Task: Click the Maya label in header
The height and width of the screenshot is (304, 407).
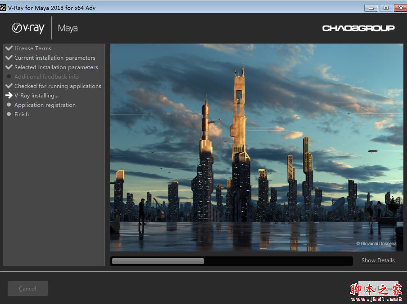Action: click(x=68, y=28)
